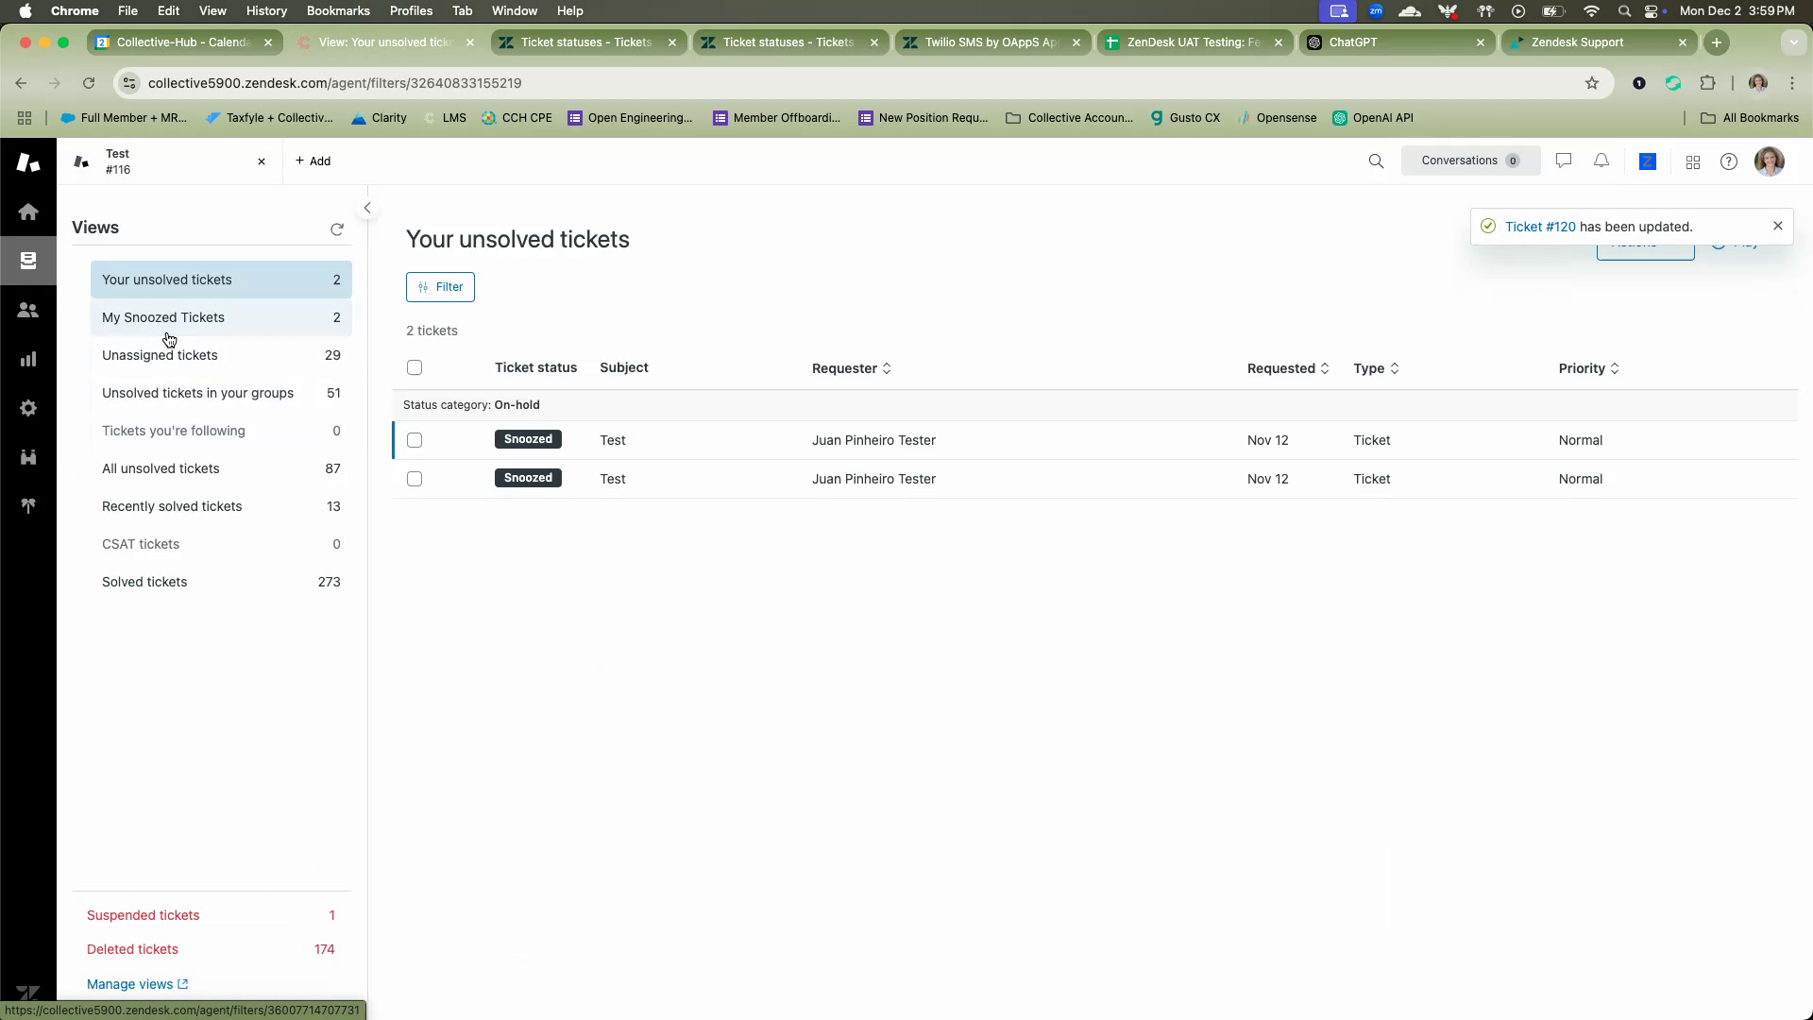Click the Filter button
This screenshot has width=1813, height=1020.
440,287
